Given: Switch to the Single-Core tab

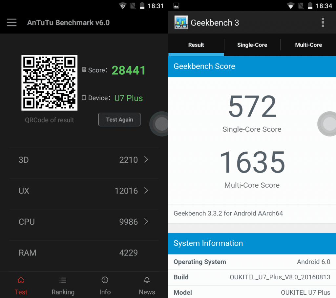Looking at the screenshot, I should [x=252, y=45].
